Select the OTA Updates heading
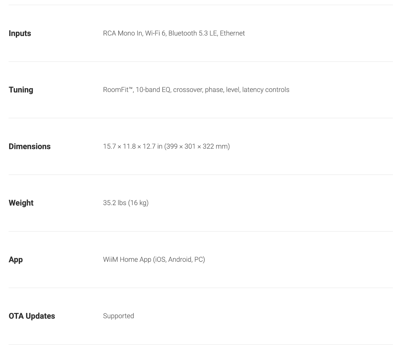Screen dimensions: 403x354 tap(32, 316)
